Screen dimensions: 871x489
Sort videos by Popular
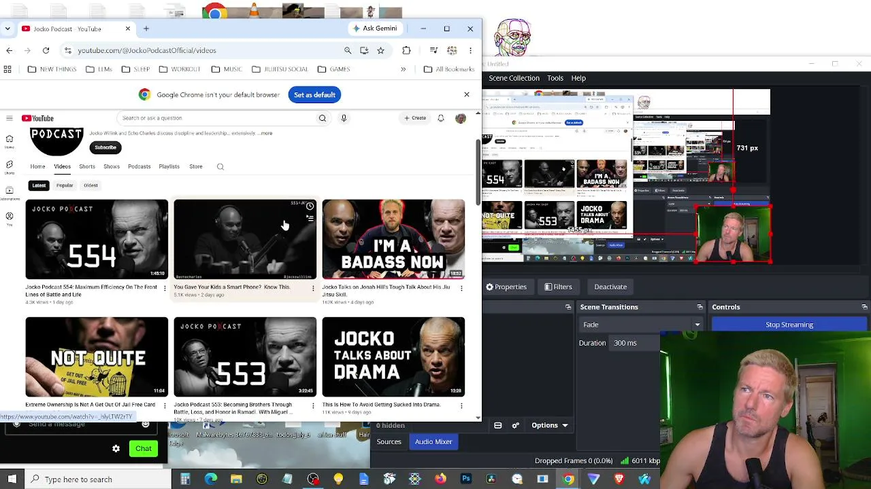[x=65, y=185]
